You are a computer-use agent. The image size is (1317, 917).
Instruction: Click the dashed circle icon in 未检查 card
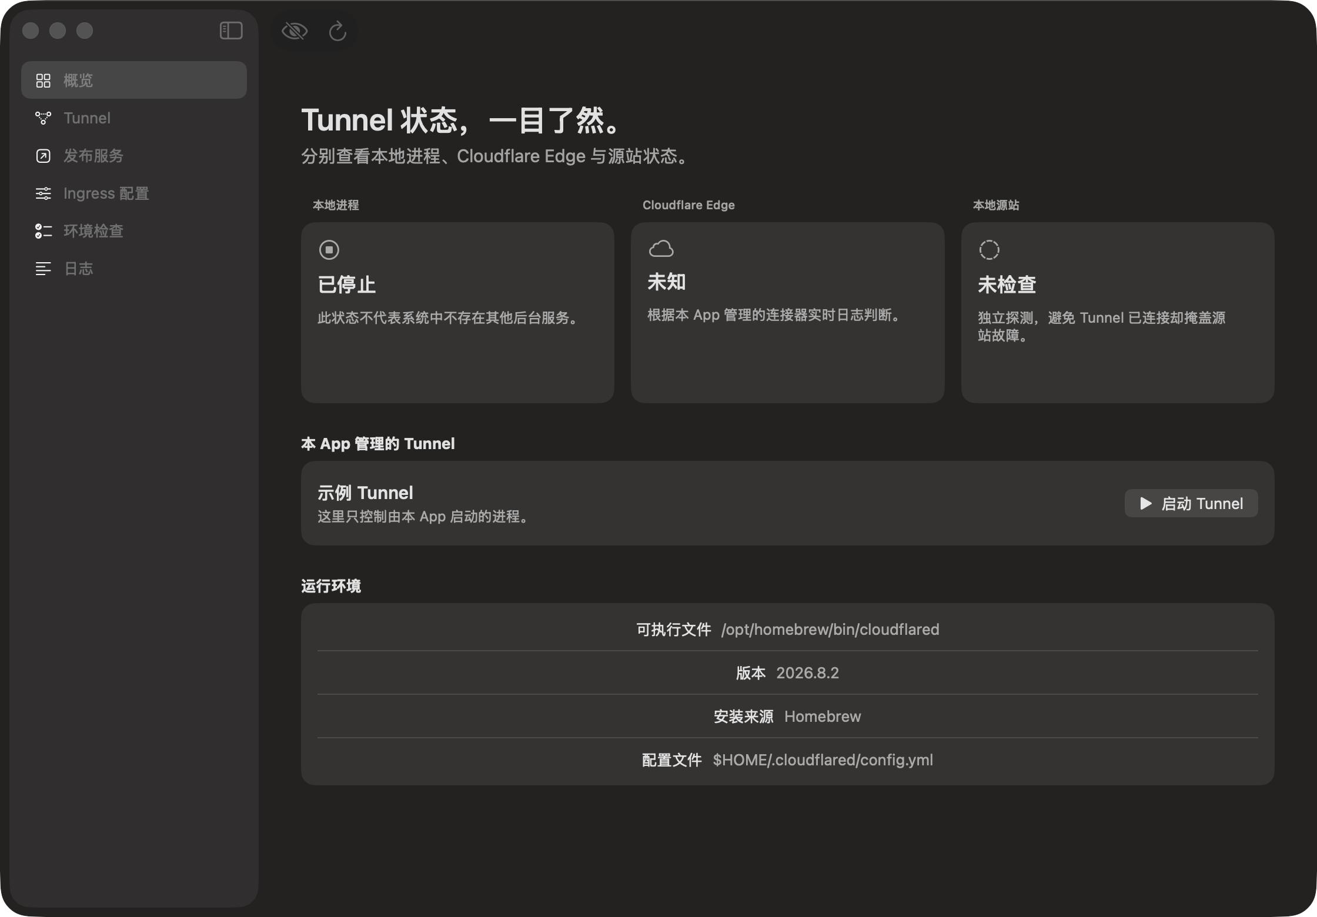[990, 250]
